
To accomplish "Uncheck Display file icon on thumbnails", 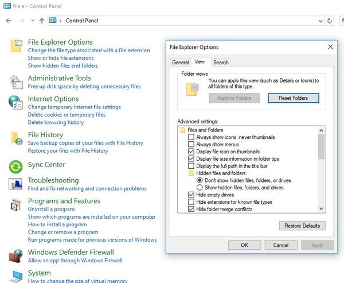I will [191, 152].
